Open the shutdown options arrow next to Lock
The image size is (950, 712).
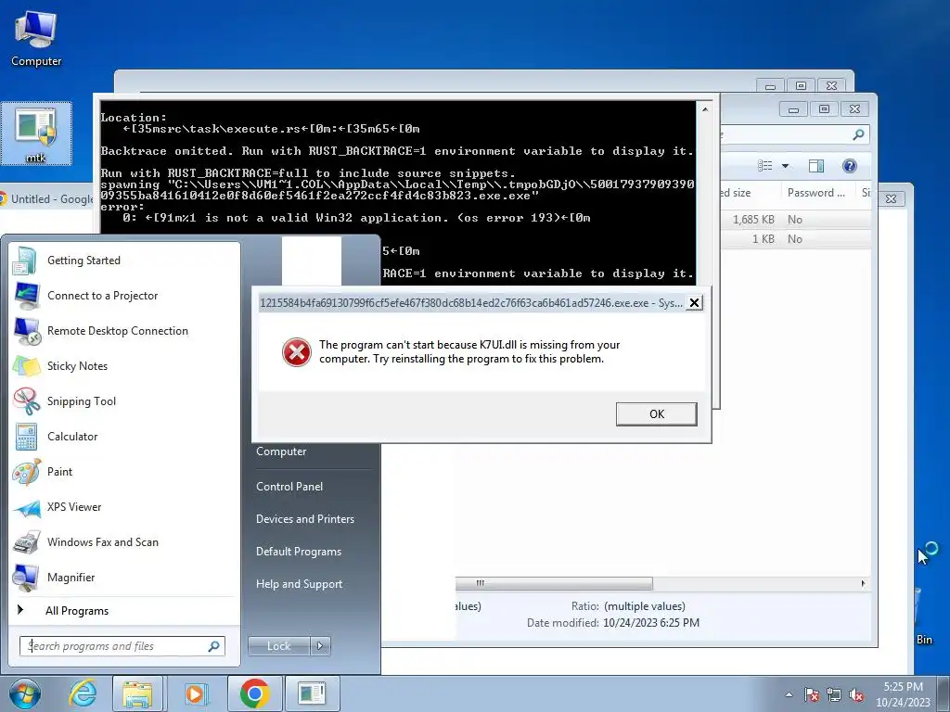[320, 646]
